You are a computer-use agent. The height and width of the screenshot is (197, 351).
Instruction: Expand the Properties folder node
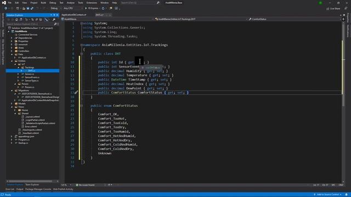[12, 42]
